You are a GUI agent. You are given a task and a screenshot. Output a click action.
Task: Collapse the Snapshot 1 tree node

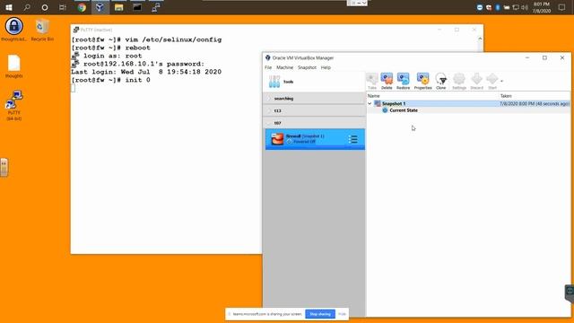(x=370, y=104)
